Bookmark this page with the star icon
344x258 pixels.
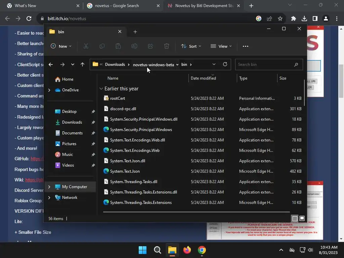(280, 19)
